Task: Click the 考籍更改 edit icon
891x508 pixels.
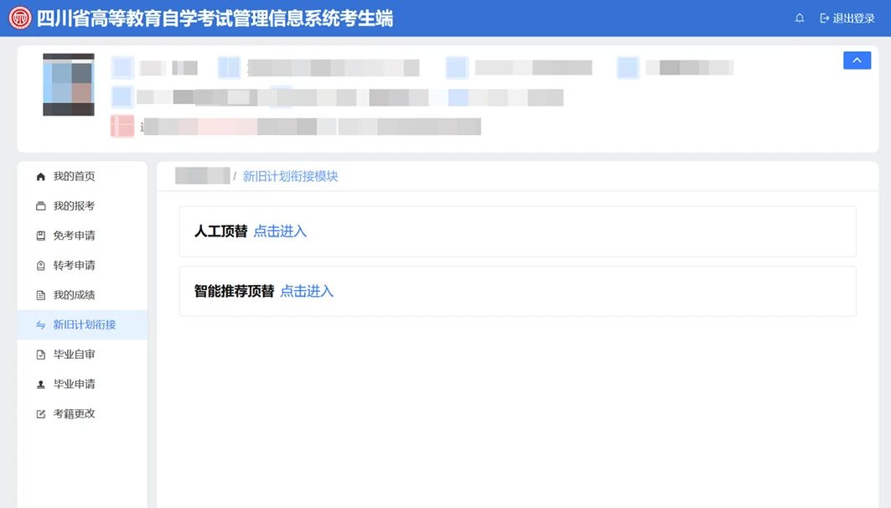Action: point(40,413)
